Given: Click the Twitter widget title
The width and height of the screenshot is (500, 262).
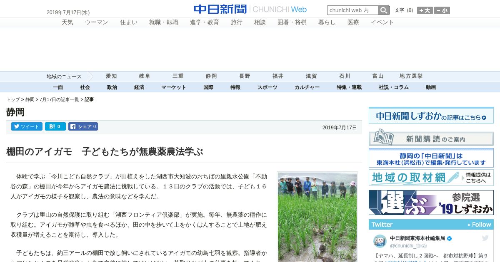Looking at the screenshot, I should coord(382,225).
